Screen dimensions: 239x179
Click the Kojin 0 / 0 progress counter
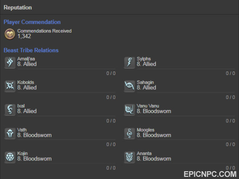coord(111,168)
